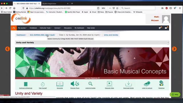Close the SCC-SOMAA-008-10427 tab
The width and height of the screenshot is (183, 103).
point(39,4)
